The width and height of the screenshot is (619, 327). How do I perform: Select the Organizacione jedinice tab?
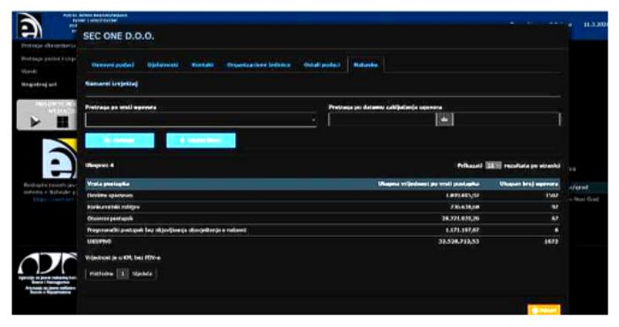258,65
